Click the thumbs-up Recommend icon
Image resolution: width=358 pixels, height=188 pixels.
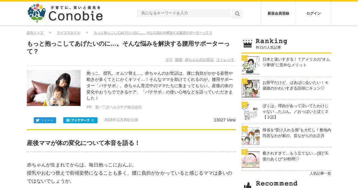248,185
